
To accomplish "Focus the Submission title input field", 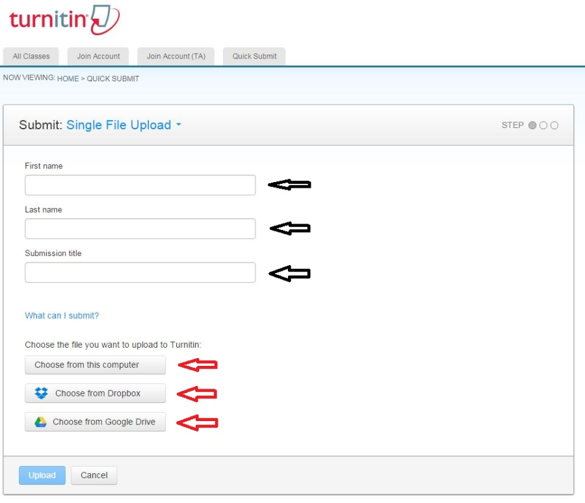I will click(140, 272).
